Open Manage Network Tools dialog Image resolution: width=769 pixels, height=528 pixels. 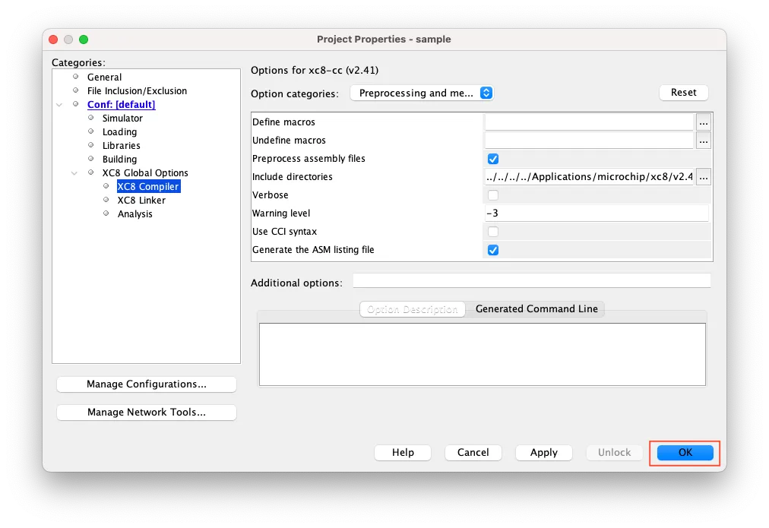tap(146, 413)
